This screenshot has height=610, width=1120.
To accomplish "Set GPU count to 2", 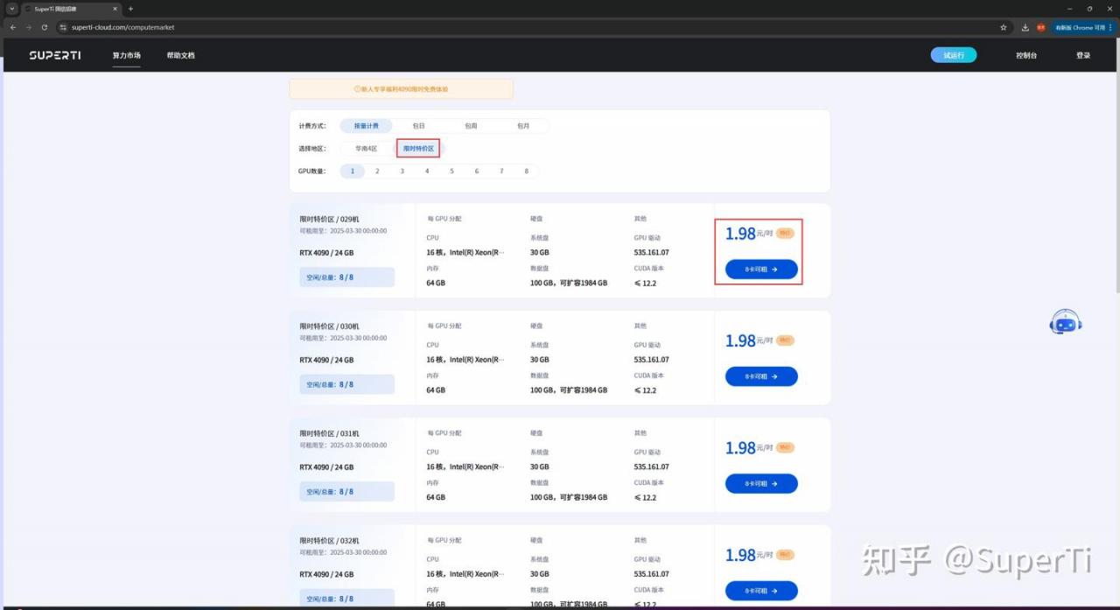I will pyautogui.click(x=377, y=172).
